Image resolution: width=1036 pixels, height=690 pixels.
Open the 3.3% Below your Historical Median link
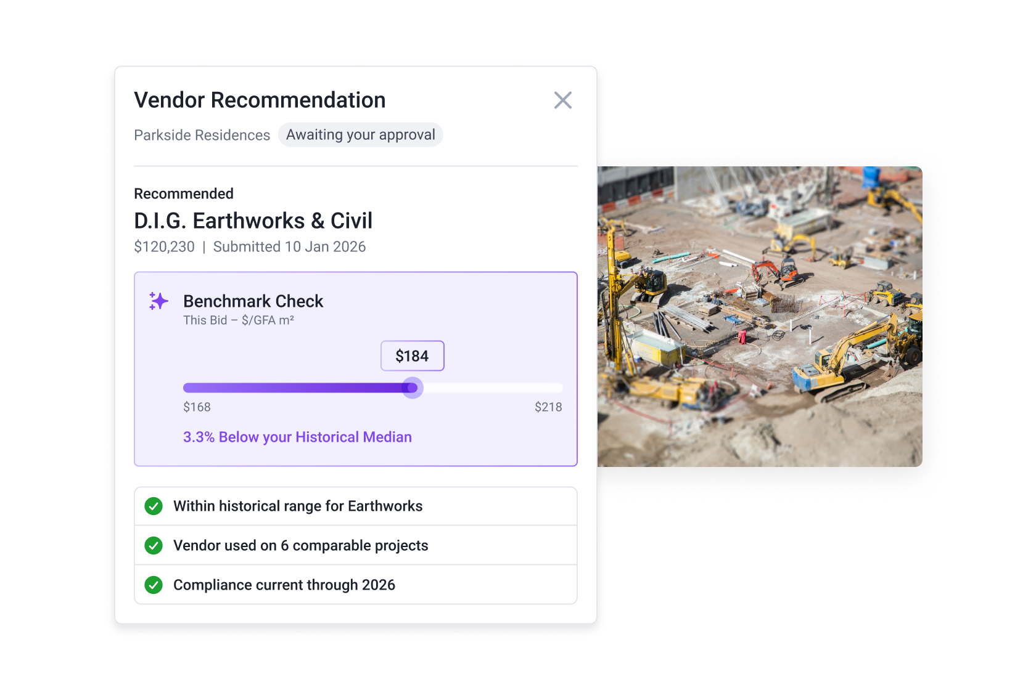(x=297, y=437)
